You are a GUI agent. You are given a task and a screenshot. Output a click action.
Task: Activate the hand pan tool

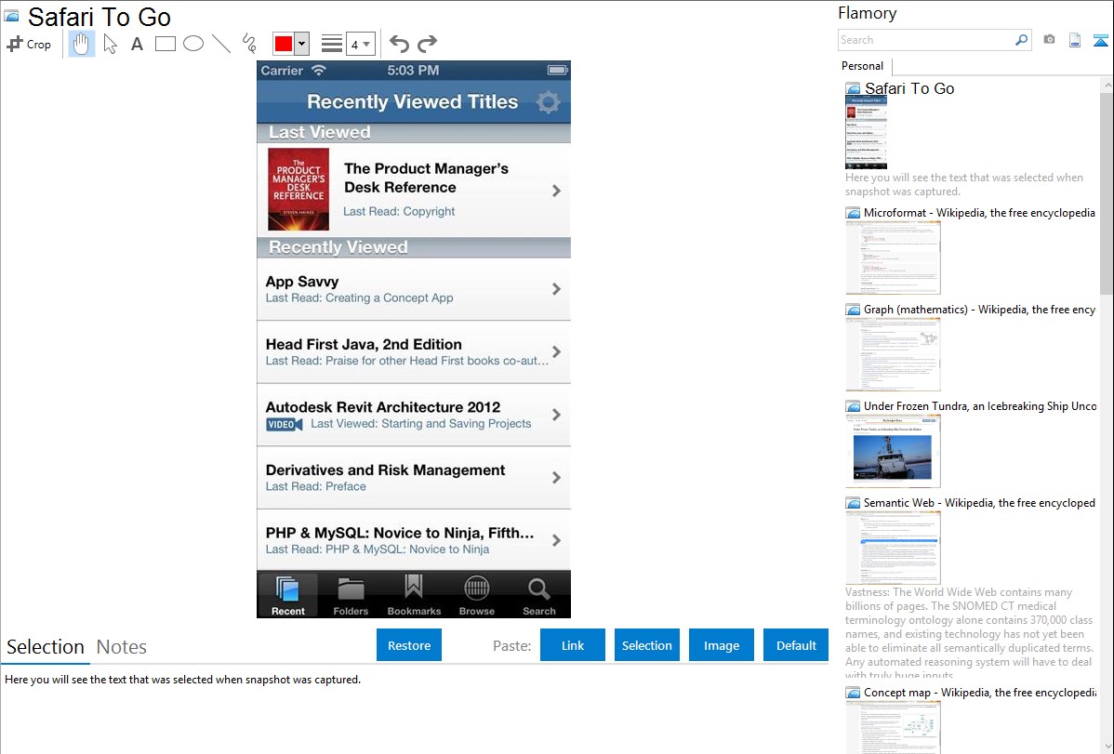click(82, 44)
